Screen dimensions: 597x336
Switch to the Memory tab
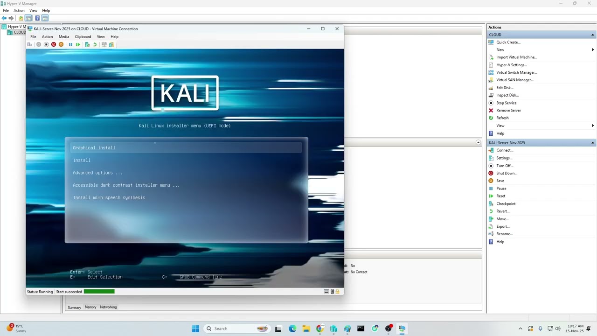(x=90, y=307)
